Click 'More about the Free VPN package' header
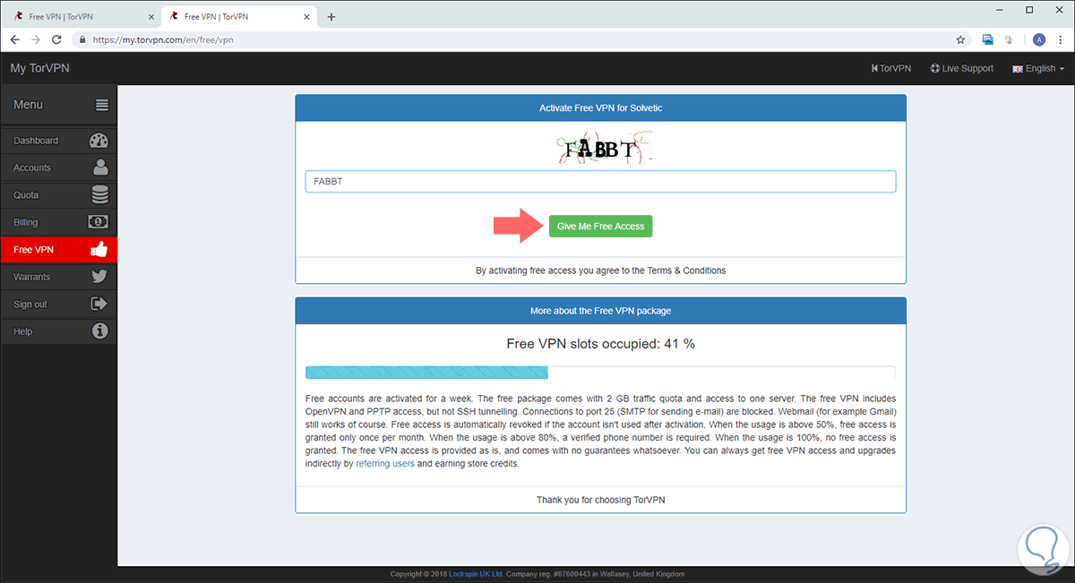The width and height of the screenshot is (1075, 583). coord(601,311)
